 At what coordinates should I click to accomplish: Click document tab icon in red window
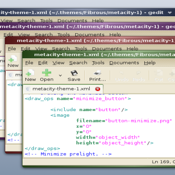10,75
